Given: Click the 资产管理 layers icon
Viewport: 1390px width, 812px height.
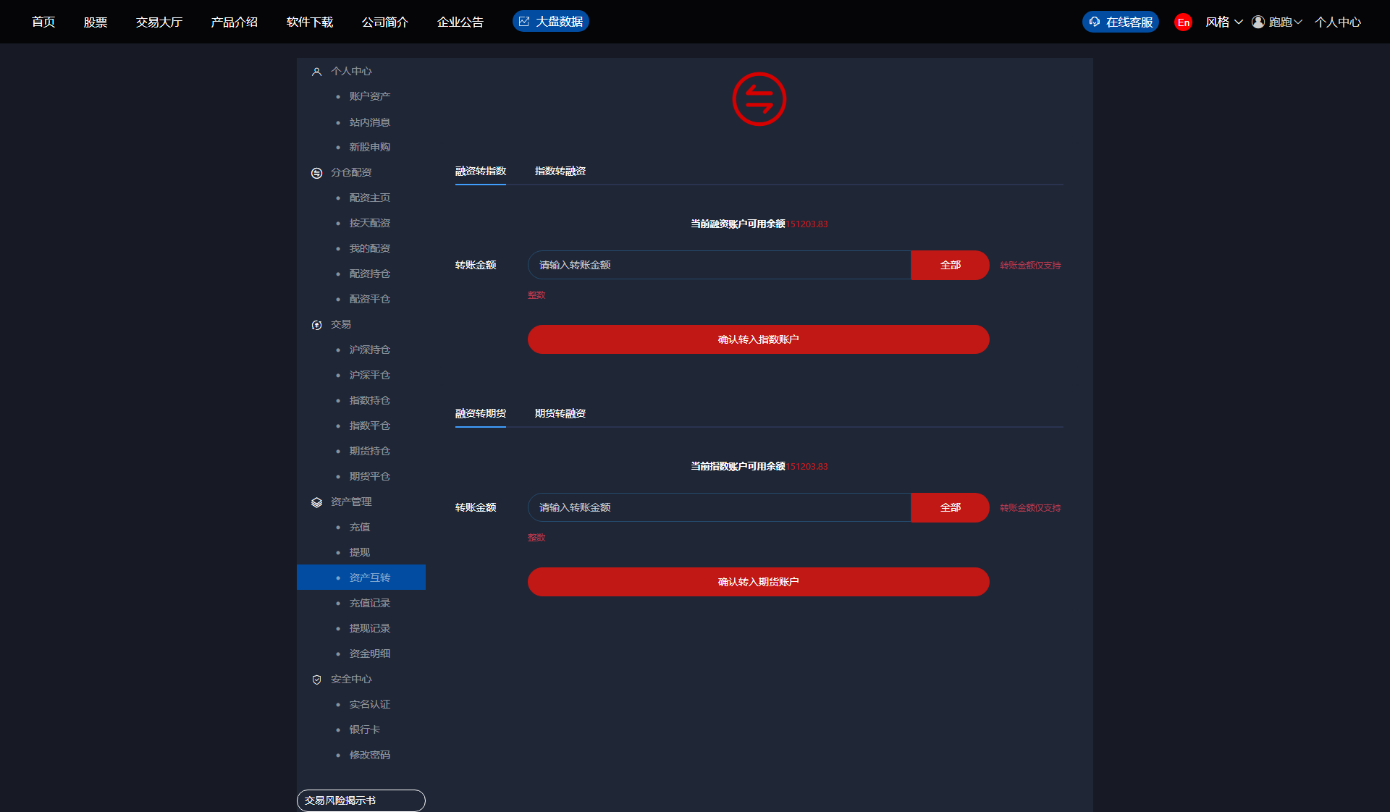Looking at the screenshot, I should click(316, 502).
